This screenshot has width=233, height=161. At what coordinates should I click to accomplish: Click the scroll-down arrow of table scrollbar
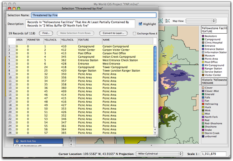(x=155, y=133)
